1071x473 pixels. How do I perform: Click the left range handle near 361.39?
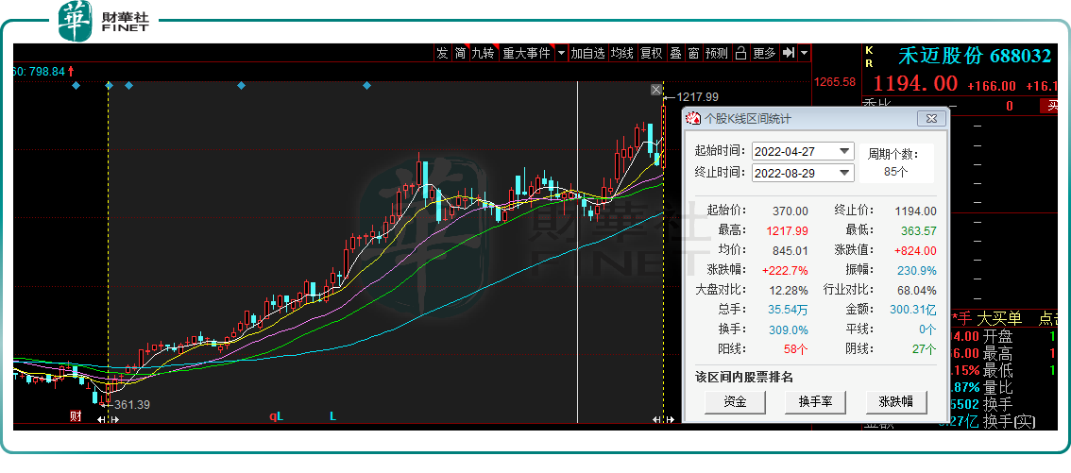(109, 419)
